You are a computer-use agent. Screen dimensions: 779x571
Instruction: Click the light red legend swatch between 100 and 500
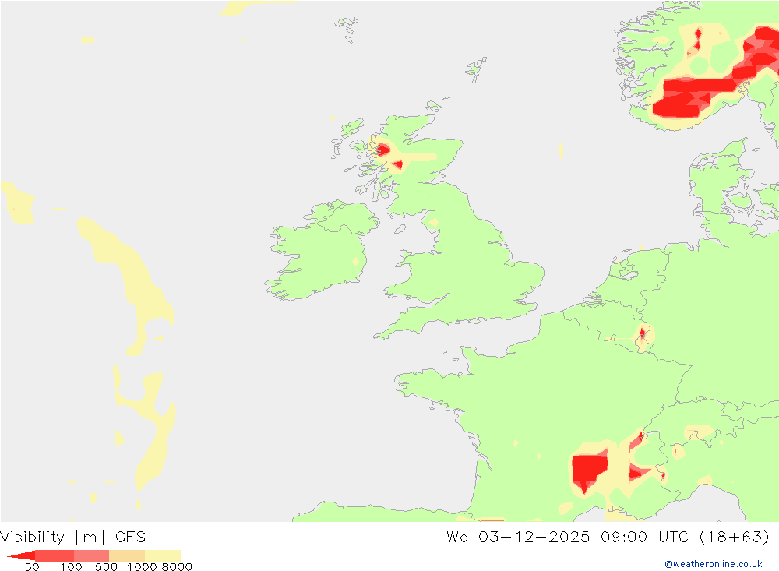[91, 555]
